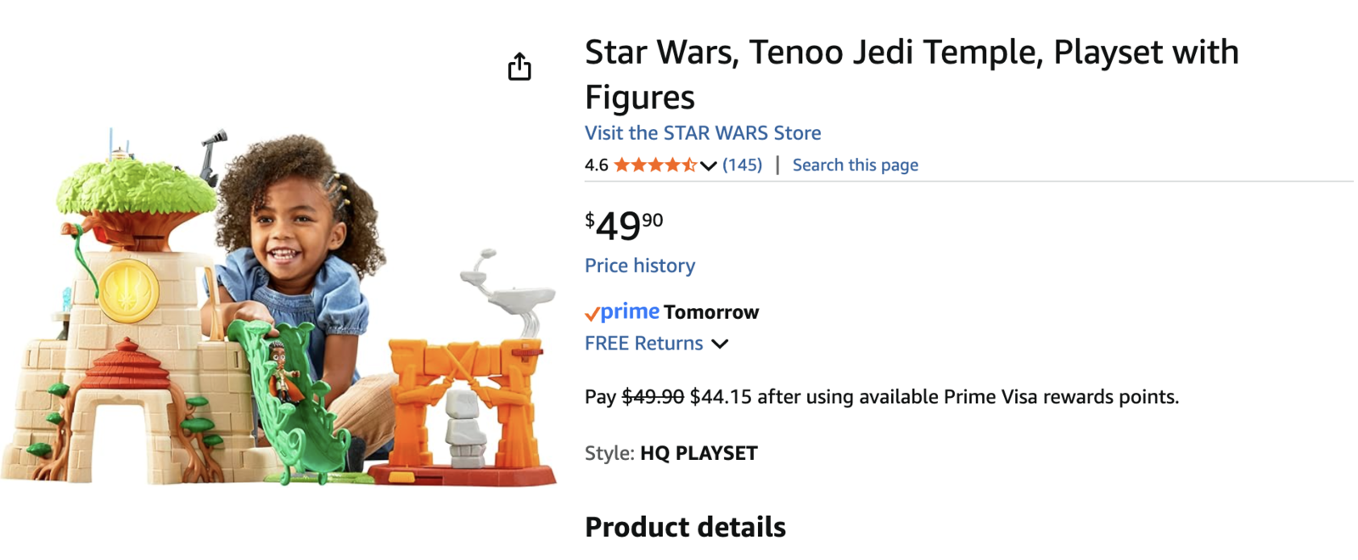Click the Tomorrow delivery text
Image resolution: width=1358 pixels, height=560 pixels.
coord(711,312)
